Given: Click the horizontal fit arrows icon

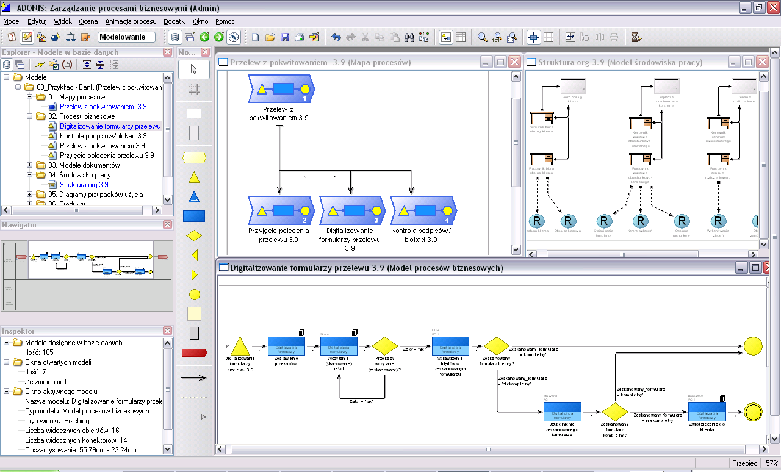Looking at the screenshot, I should click(570, 37).
